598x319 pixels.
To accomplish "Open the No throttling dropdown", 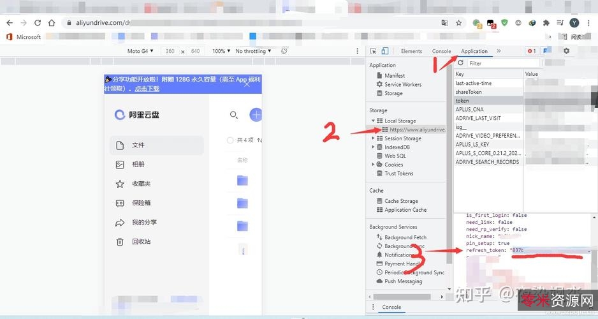I will tap(253, 51).
